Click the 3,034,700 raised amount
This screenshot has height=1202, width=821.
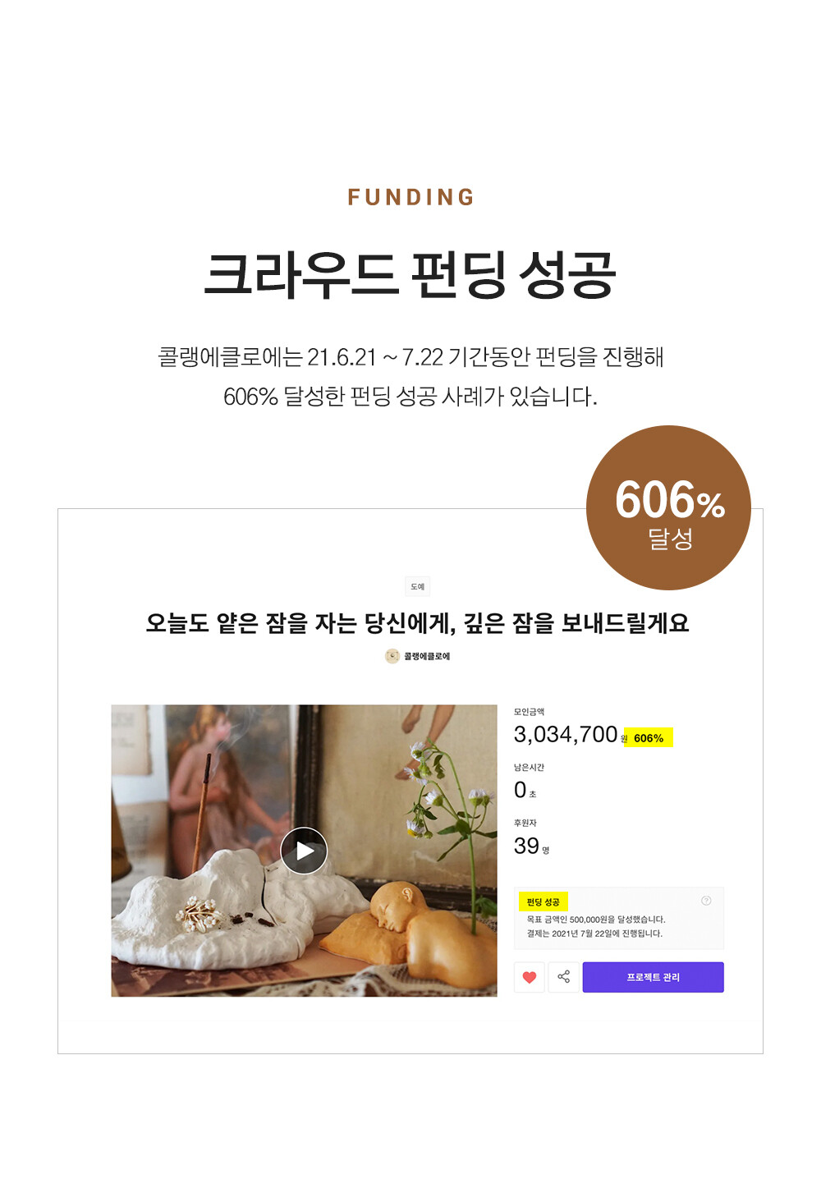[x=566, y=734]
